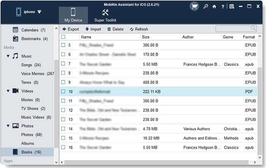
Task: Click the search magnifier icon
Action: click(253, 28)
